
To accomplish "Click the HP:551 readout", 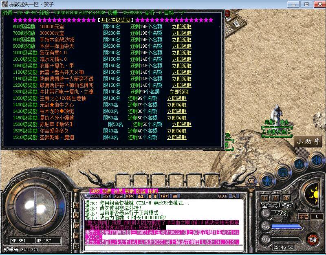I will tap(18, 241).
